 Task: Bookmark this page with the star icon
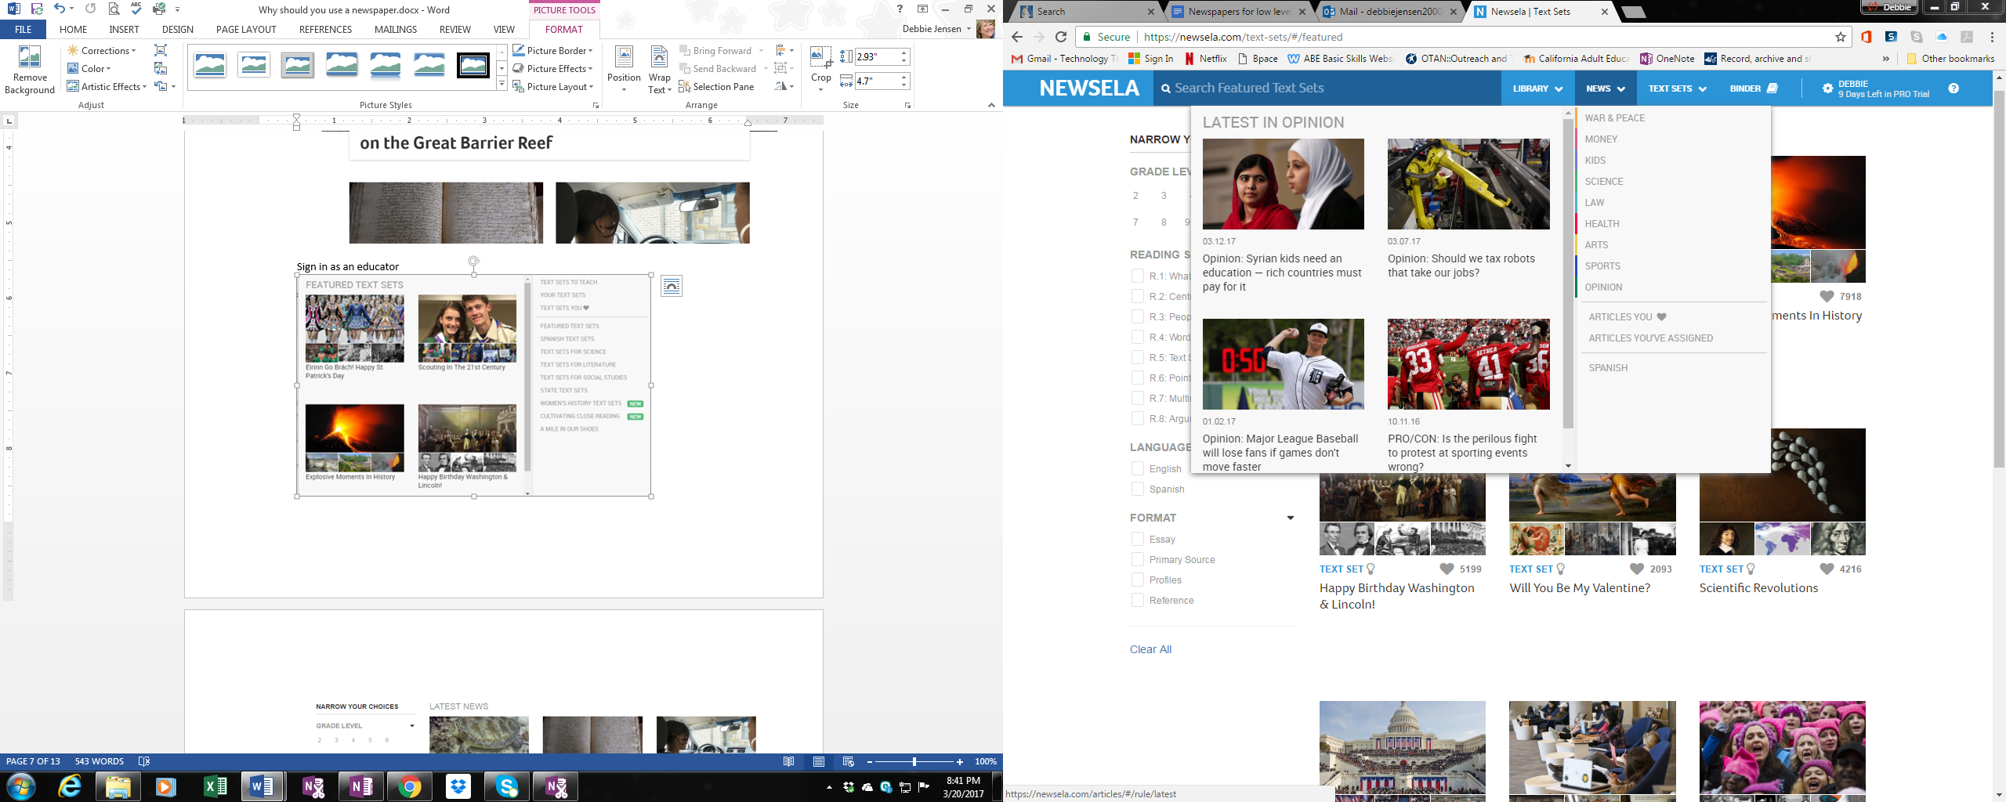tap(1841, 37)
